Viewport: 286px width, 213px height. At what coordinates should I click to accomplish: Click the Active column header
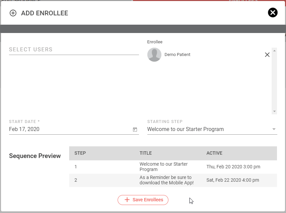[x=214, y=153]
